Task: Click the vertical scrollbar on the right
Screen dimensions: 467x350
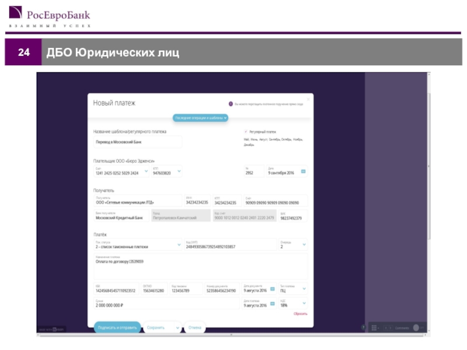Action: click(x=429, y=166)
